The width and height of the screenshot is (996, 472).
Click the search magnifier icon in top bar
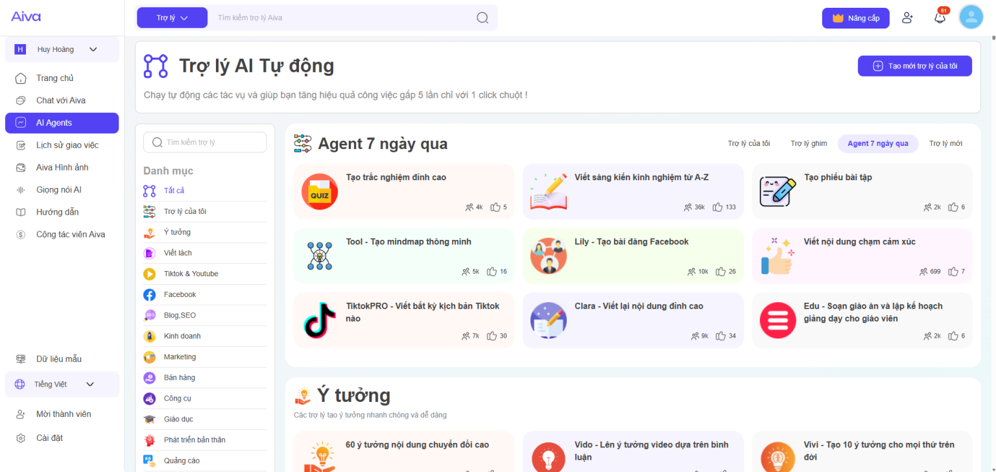pyautogui.click(x=482, y=18)
